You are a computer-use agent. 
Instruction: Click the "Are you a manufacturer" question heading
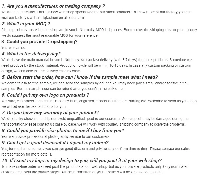point(53,6)
